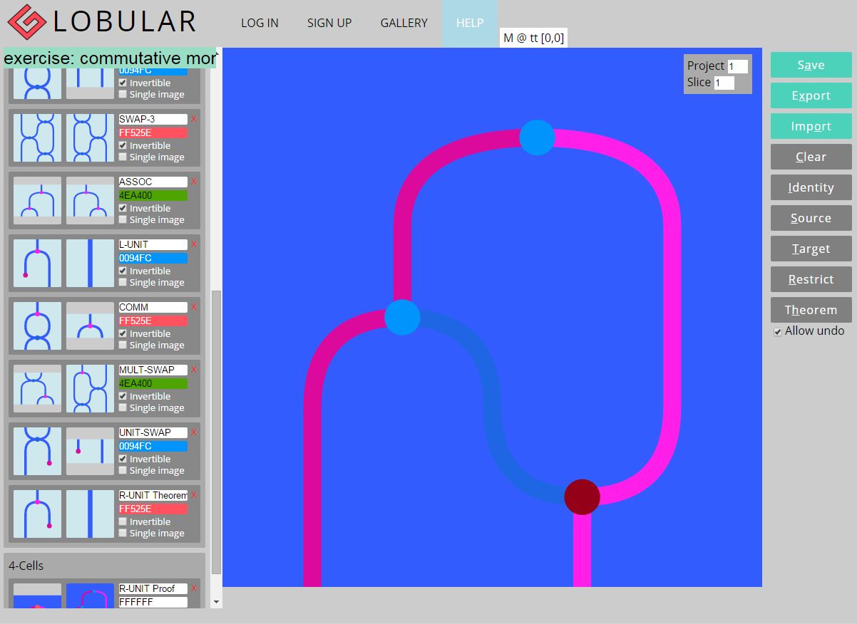Viewport: 857px width, 624px height.
Task: Click the Globular logo icon
Action: (x=26, y=22)
